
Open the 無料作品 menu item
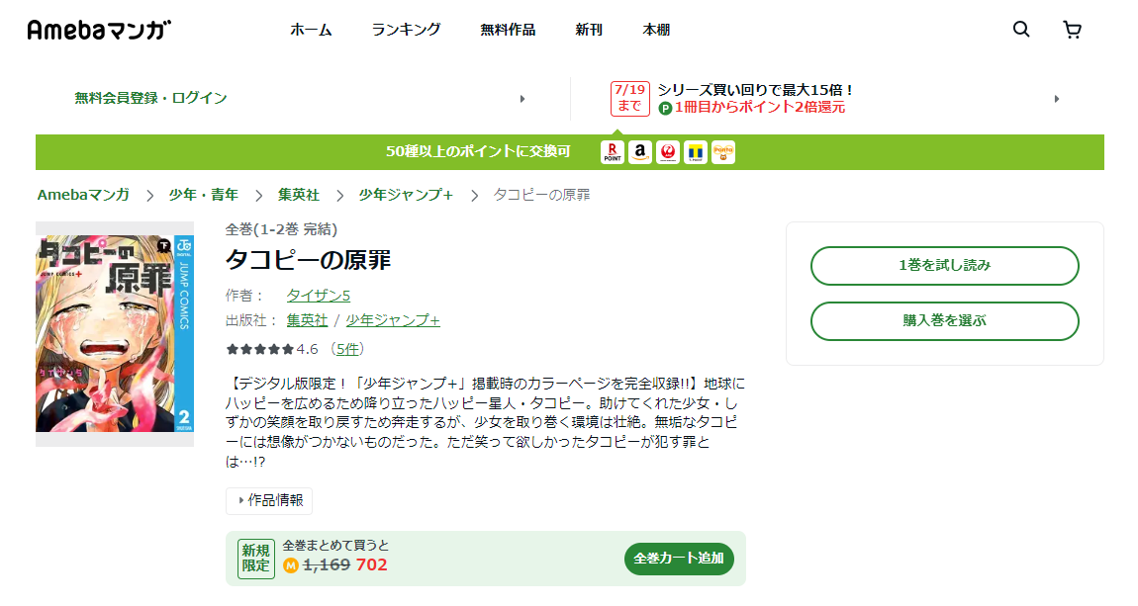(x=508, y=30)
